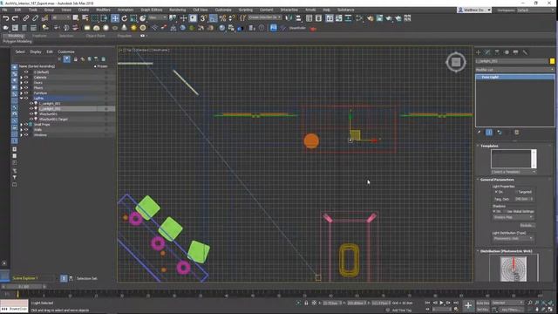The image size is (558, 314).
Task: Click the photometric web distribution thumbnail
Action: tap(514, 269)
